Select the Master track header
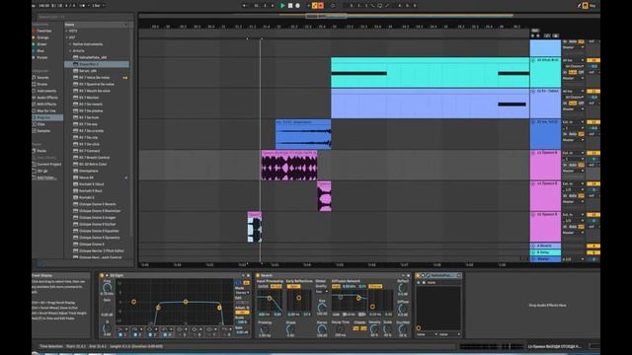The height and width of the screenshot is (355, 632). point(545,259)
